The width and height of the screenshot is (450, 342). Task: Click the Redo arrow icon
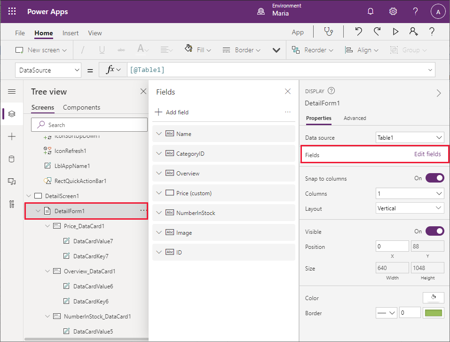377,32
